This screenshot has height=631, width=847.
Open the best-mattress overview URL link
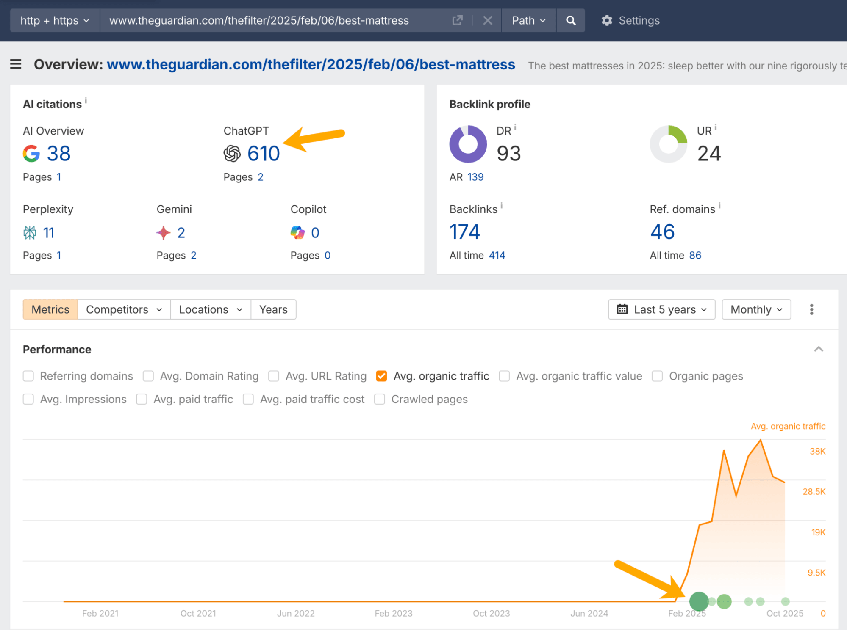[x=311, y=64]
